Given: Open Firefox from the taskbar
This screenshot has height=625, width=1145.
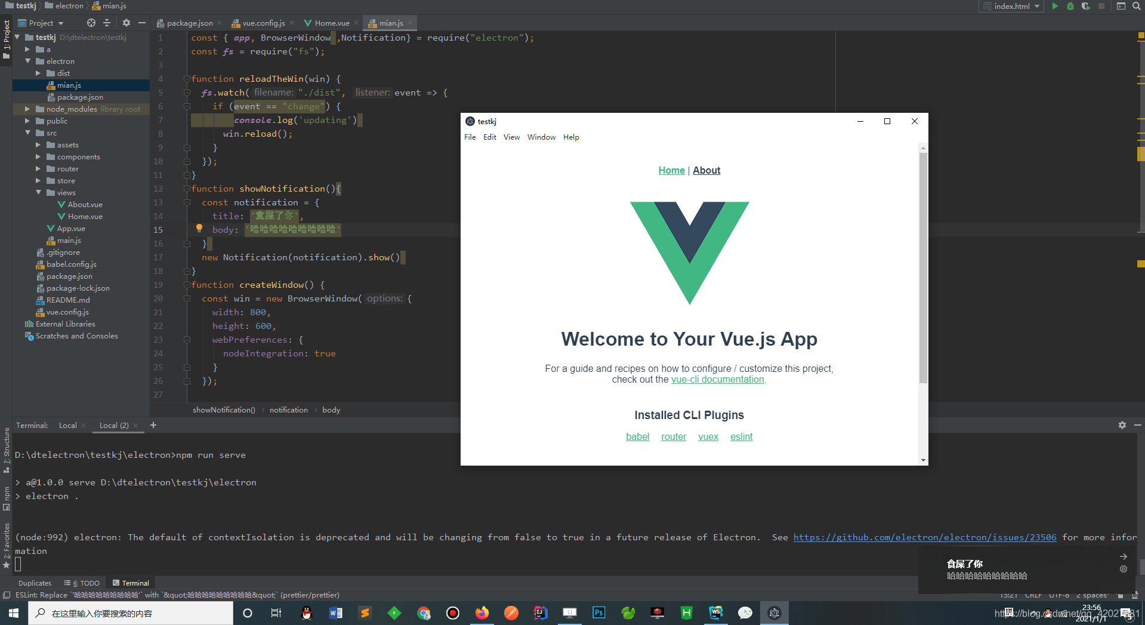Looking at the screenshot, I should point(482,613).
